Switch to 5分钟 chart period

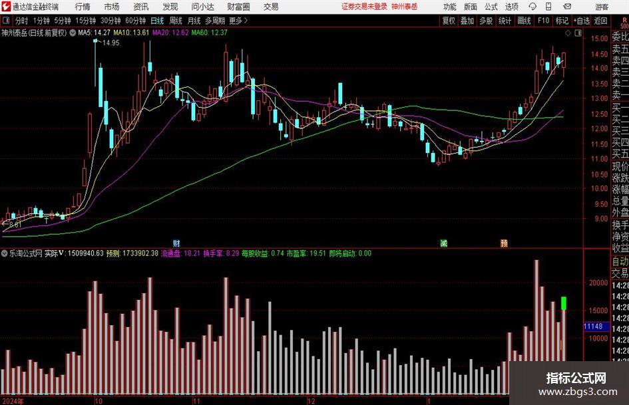[62, 21]
